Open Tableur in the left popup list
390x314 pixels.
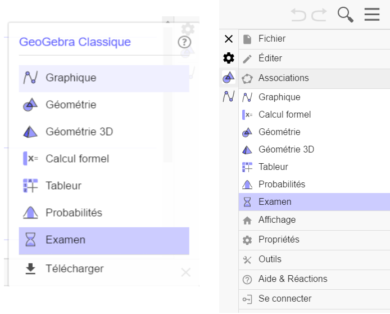104,186
